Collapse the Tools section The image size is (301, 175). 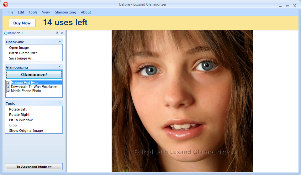(x=60, y=103)
